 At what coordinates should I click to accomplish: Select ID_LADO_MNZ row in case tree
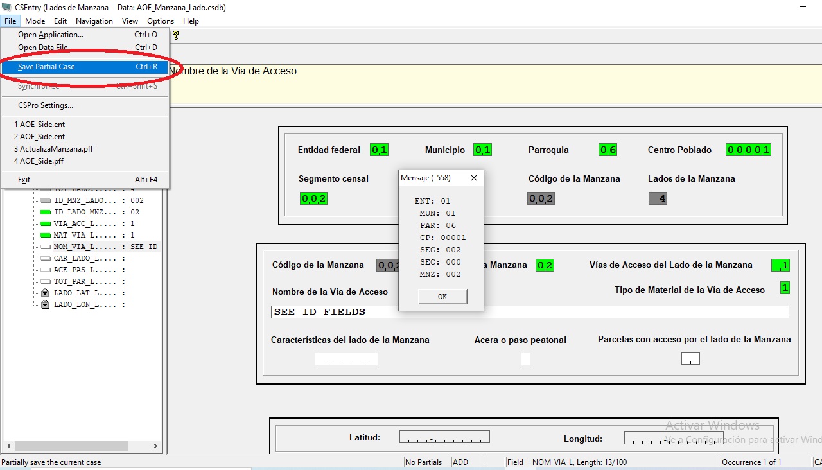click(96, 212)
